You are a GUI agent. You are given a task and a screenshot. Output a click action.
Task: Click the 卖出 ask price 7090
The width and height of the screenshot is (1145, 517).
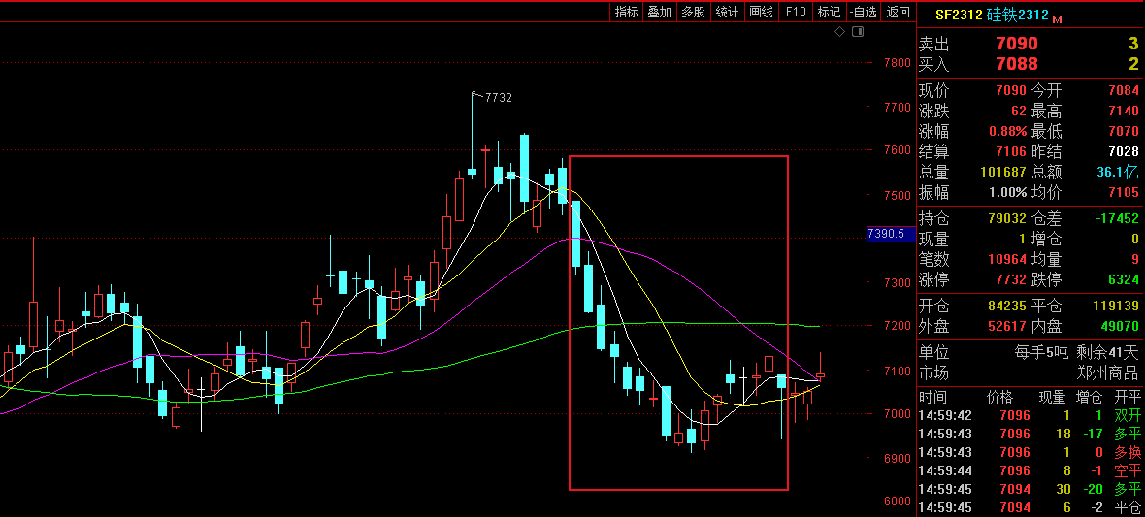coord(1016,44)
